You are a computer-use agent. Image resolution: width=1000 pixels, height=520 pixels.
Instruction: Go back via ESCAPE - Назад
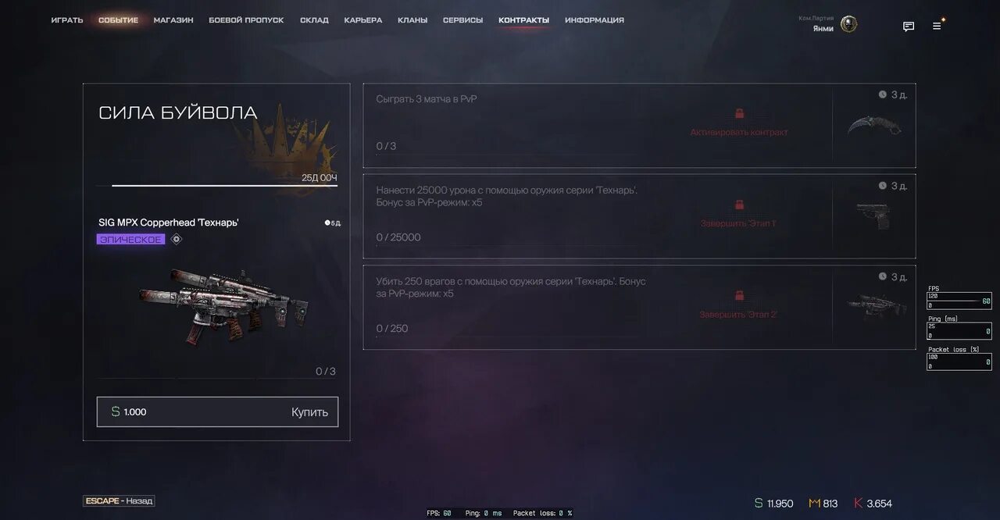click(119, 501)
